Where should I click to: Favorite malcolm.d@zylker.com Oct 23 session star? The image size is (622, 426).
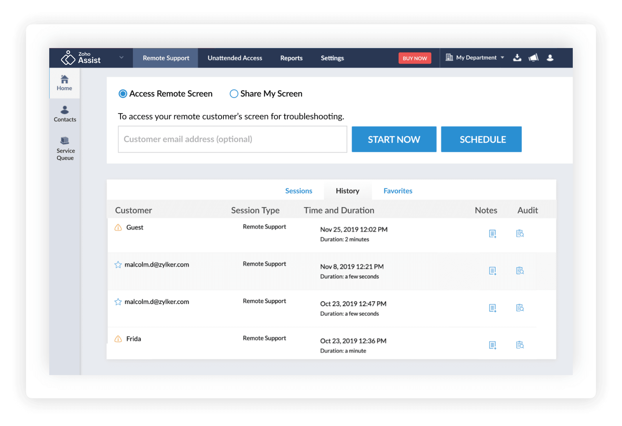(x=118, y=302)
